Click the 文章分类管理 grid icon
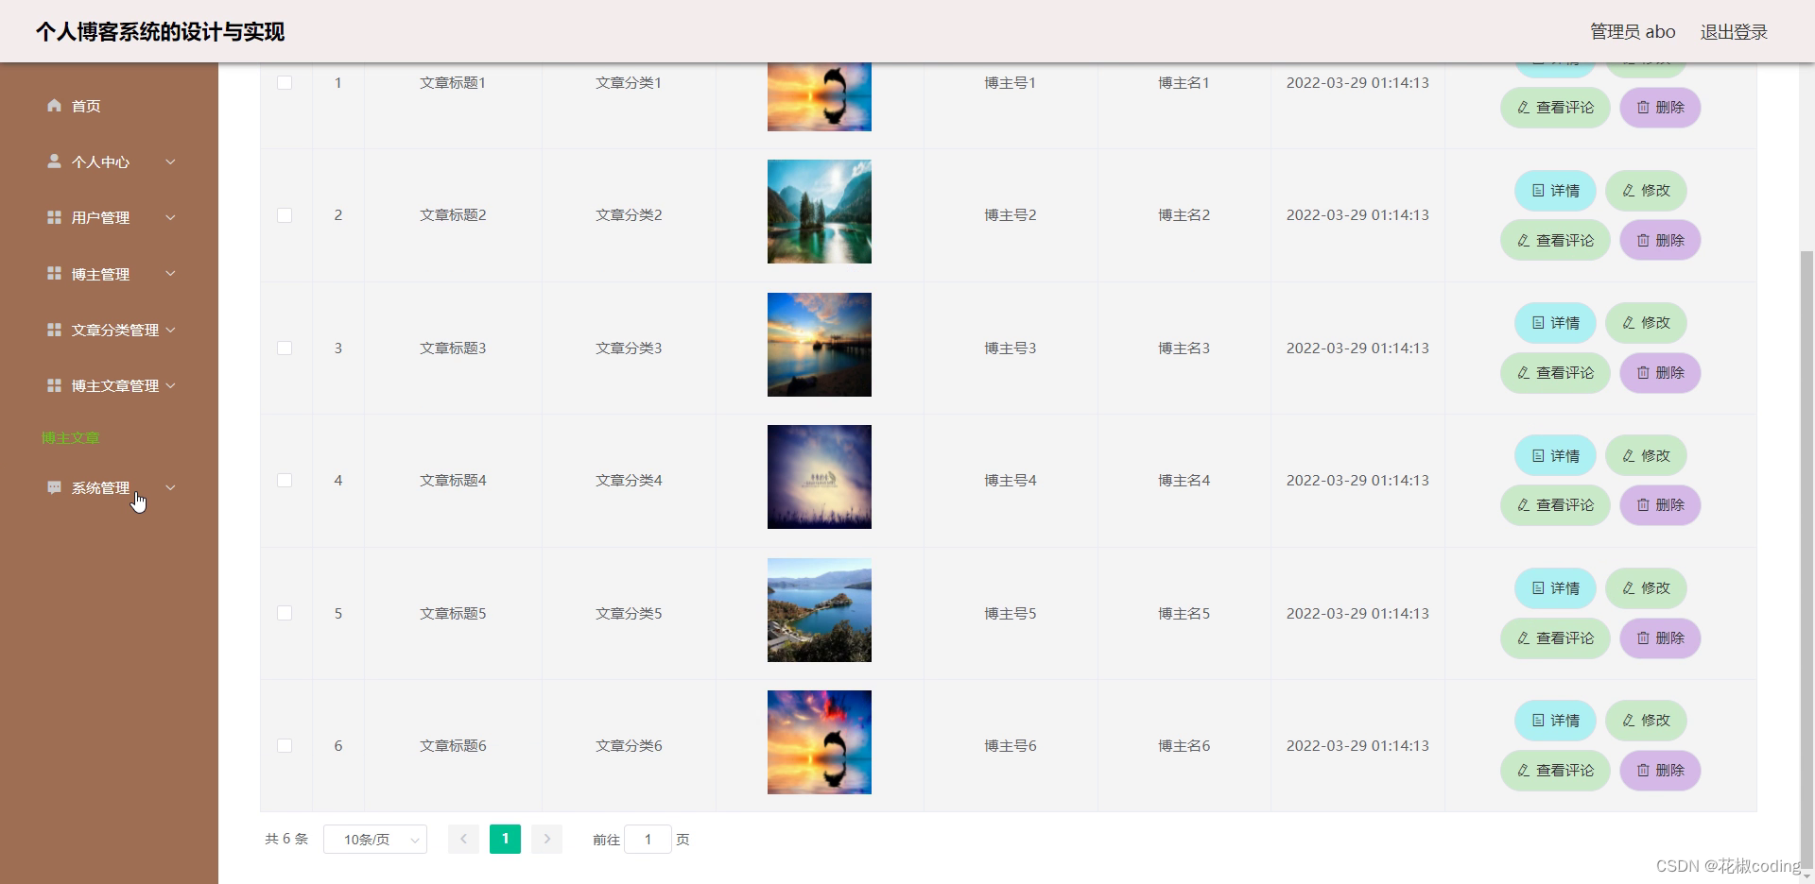 pyautogui.click(x=54, y=330)
